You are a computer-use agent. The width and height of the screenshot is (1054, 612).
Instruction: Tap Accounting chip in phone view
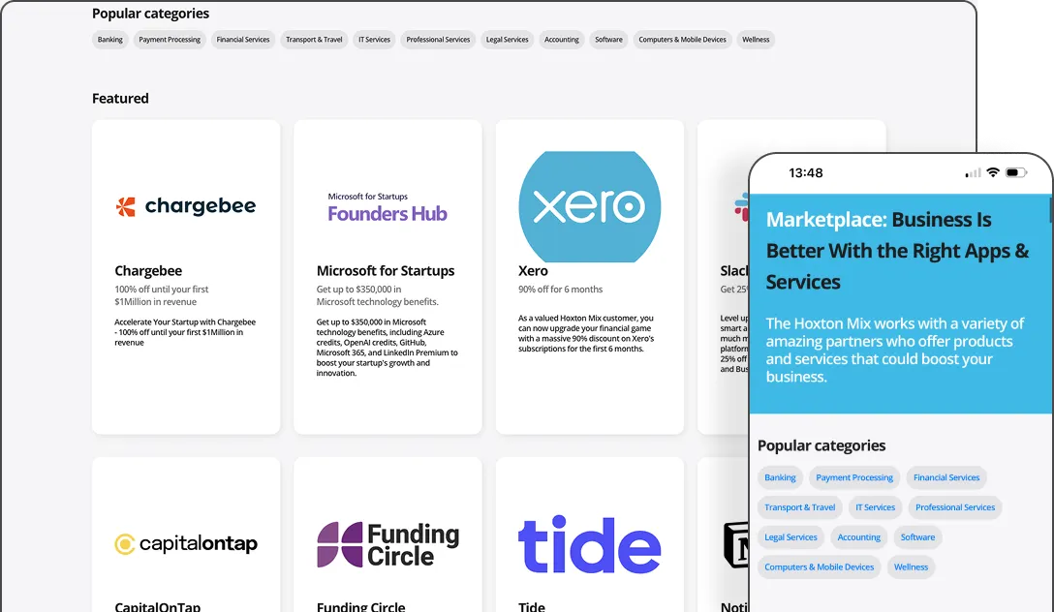pos(858,537)
